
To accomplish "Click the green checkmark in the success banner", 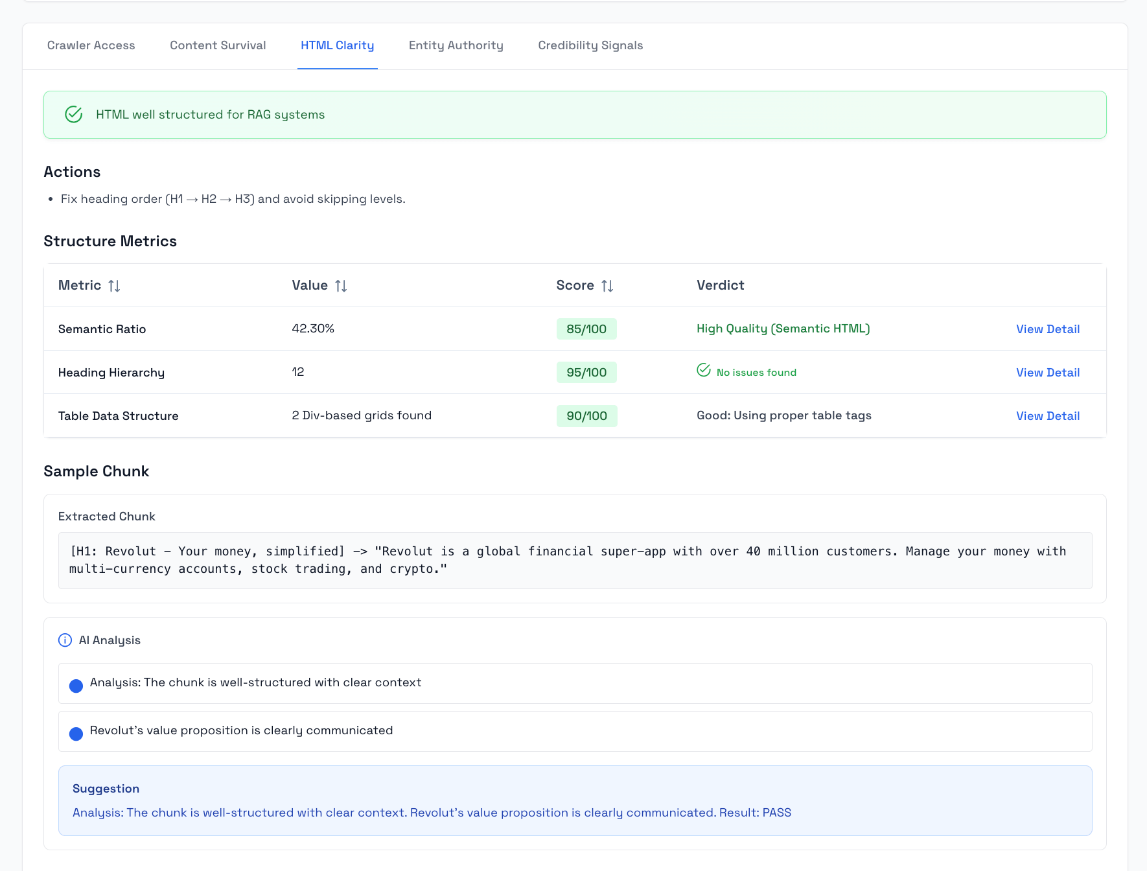I will click(73, 114).
